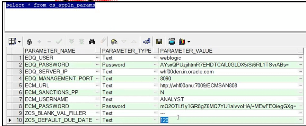
Task: Select the EDQ_PASSWORD name cell
Action: coord(62,65)
